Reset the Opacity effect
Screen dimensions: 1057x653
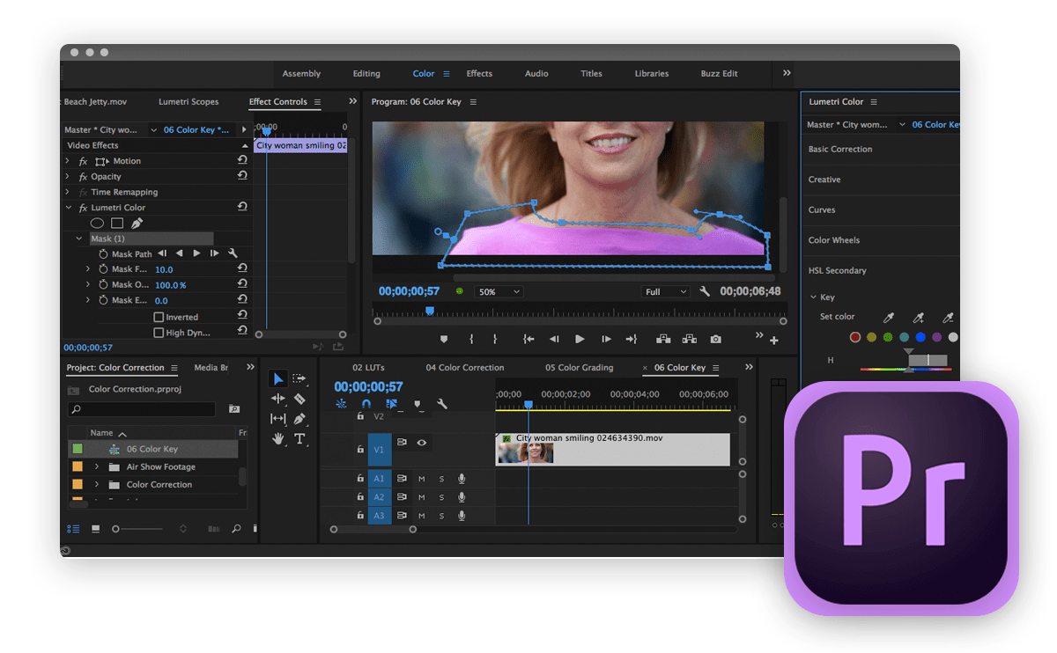point(242,176)
